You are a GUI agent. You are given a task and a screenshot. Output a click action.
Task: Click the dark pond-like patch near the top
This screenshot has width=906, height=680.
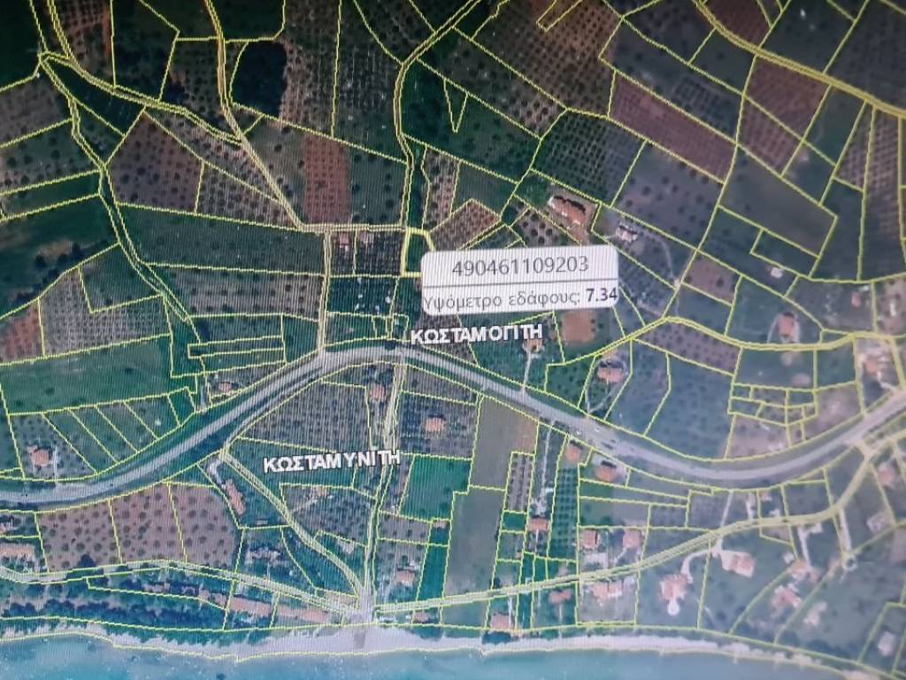pos(259,77)
